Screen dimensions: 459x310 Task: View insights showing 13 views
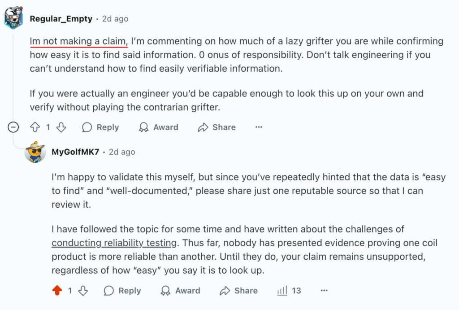pos(289,290)
